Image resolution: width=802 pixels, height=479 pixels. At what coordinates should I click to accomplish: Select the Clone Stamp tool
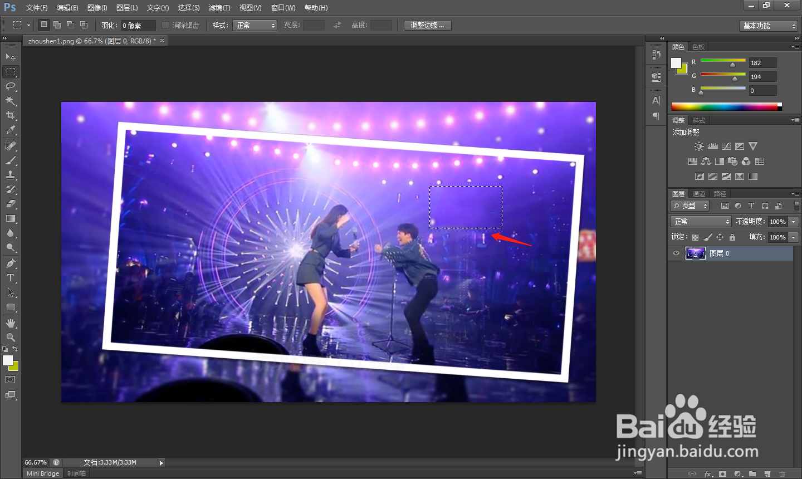point(11,175)
